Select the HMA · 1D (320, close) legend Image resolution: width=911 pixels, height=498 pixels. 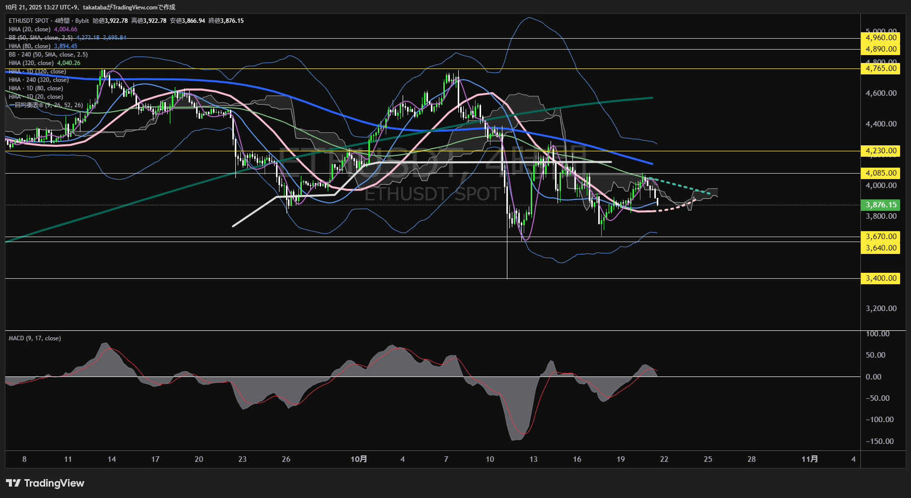coord(37,71)
